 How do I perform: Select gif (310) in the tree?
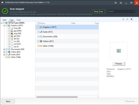tap(17, 36)
